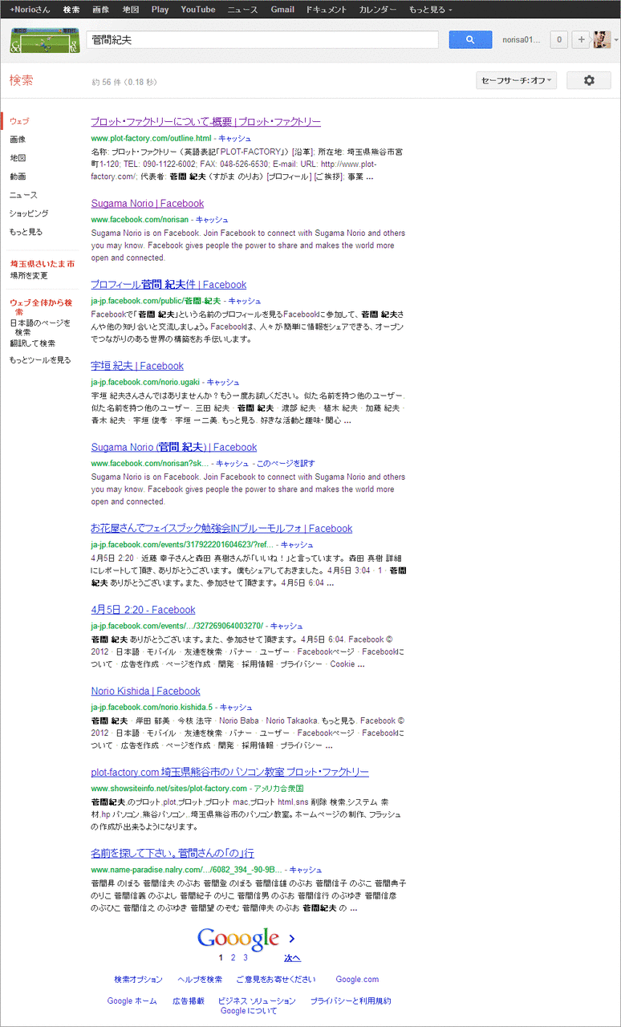The width and height of the screenshot is (621, 1027).
Task: Open the 名前を探して下さい result
Action: (172, 853)
